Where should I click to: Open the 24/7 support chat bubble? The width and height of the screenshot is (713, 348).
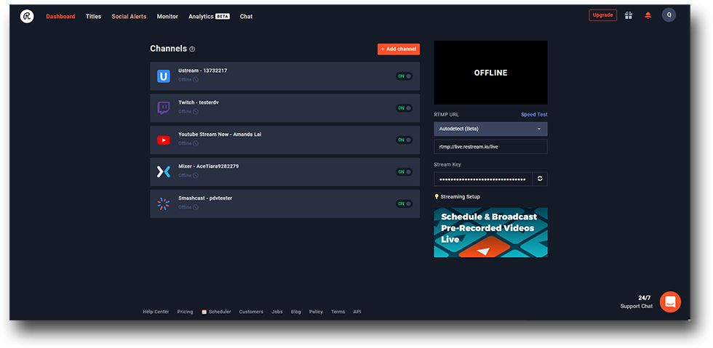click(670, 302)
